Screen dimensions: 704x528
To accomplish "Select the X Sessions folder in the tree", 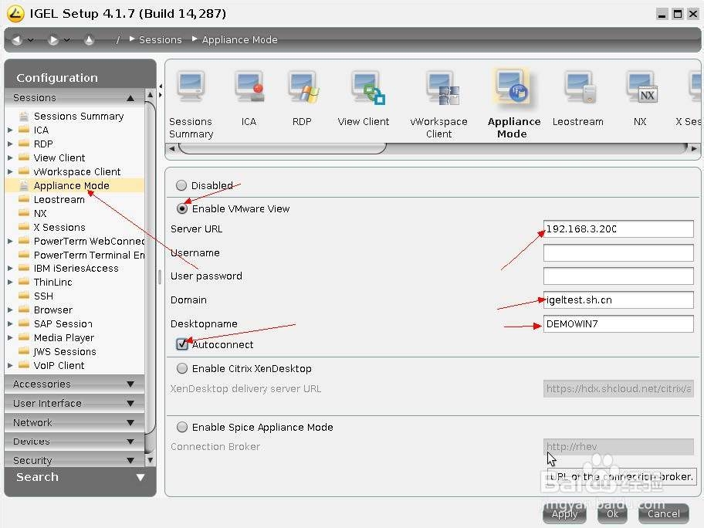I will click(59, 228).
